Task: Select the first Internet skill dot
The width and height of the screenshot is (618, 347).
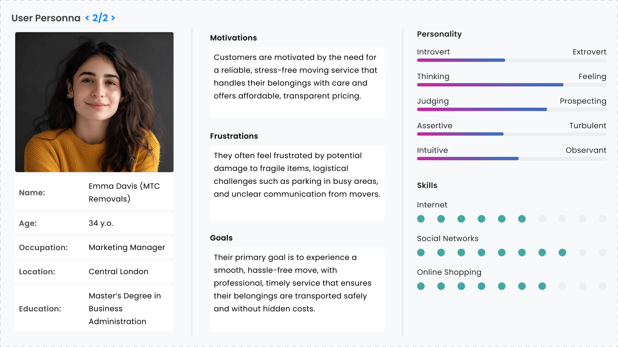Action: (421, 219)
